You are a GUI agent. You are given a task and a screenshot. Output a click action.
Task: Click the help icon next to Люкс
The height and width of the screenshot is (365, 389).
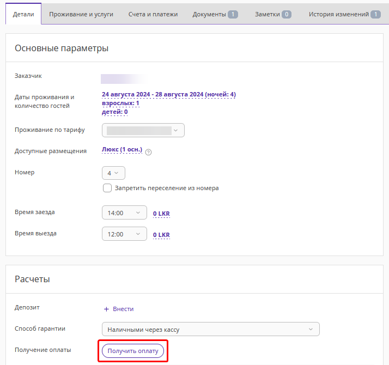tap(148, 152)
